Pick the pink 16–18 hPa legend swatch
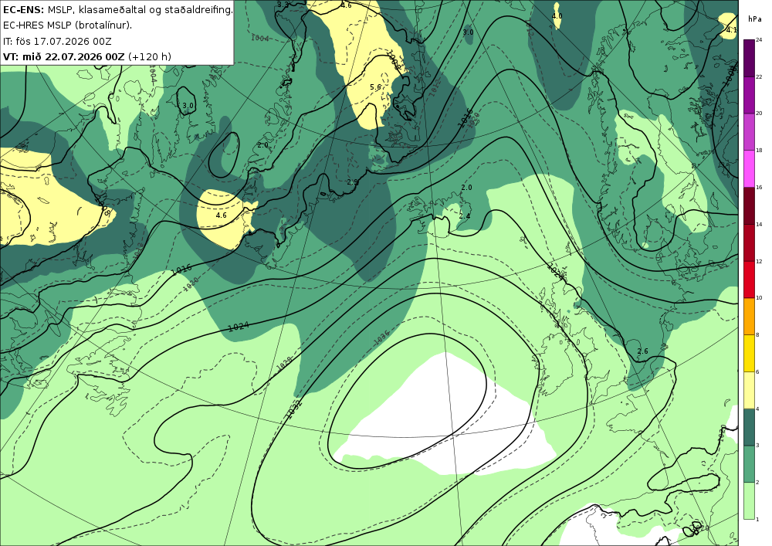 coord(749,168)
